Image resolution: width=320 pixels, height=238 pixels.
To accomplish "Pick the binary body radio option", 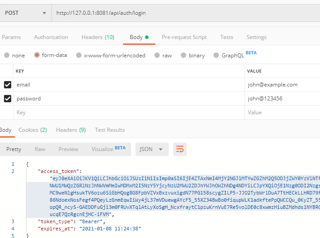I will click(x=183, y=56).
